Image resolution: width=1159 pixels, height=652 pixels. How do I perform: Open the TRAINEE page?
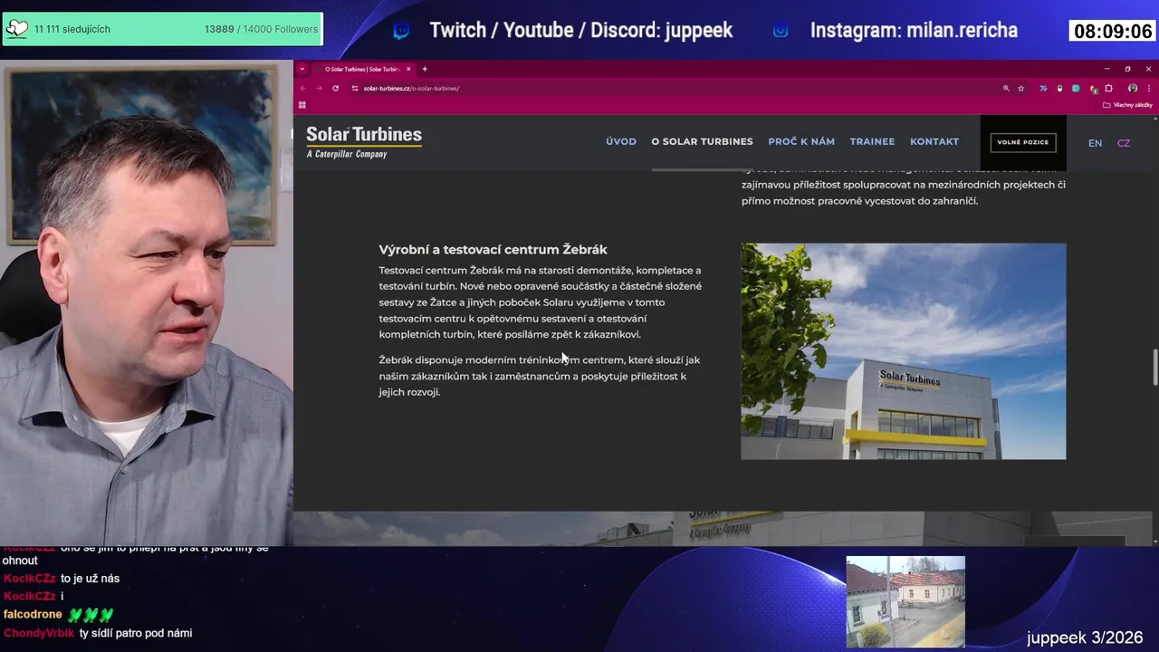click(872, 142)
